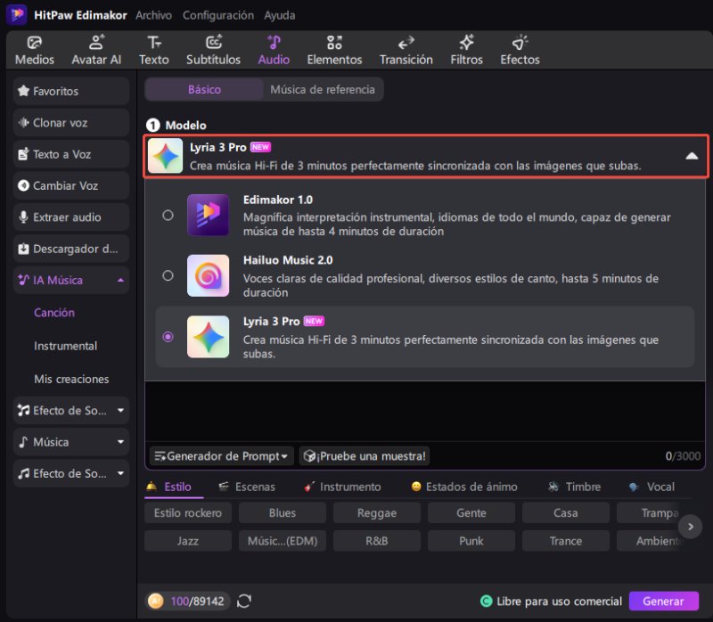Open Favoritos in the sidebar
This screenshot has width=713, height=622.
coord(71,92)
